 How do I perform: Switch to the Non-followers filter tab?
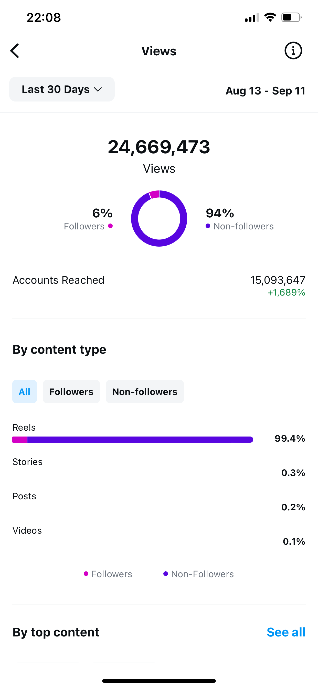pos(145,392)
